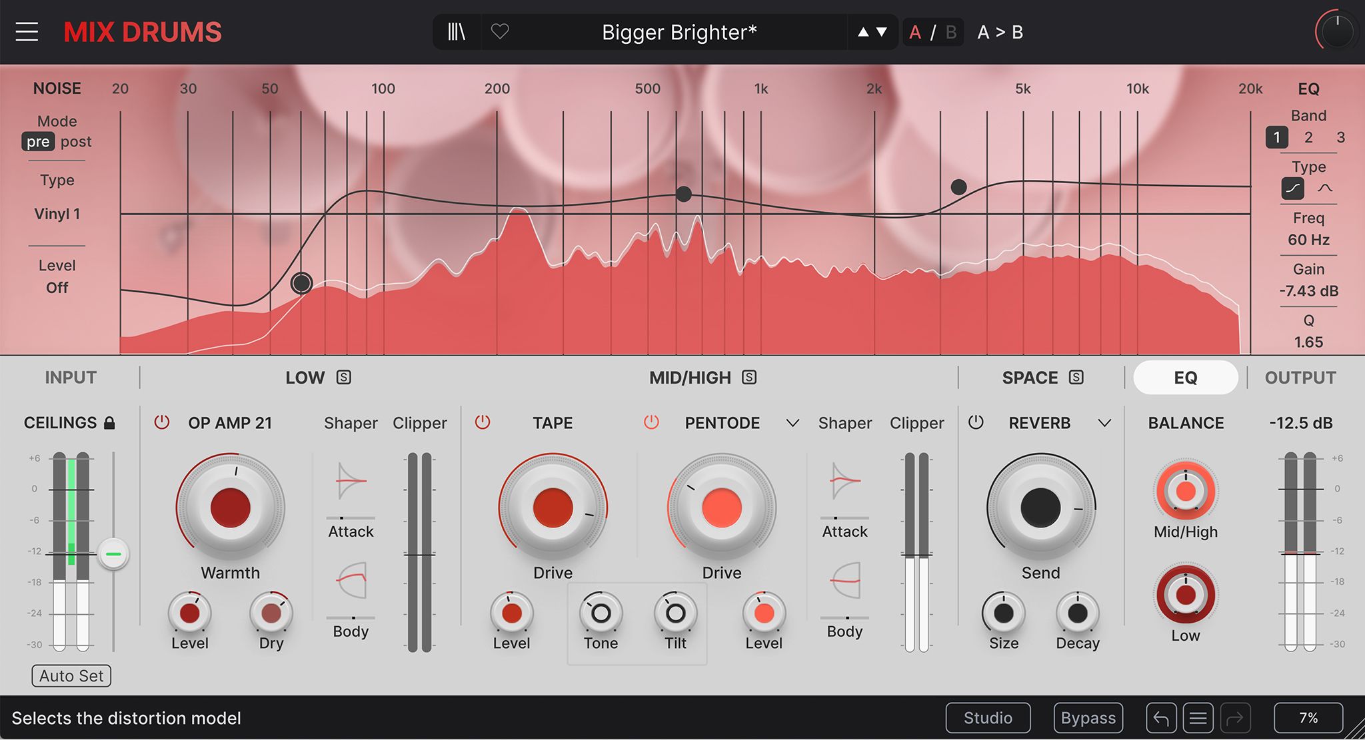1365x740 pixels.
Task: Solo the LOW band
Action: pyautogui.click(x=344, y=378)
